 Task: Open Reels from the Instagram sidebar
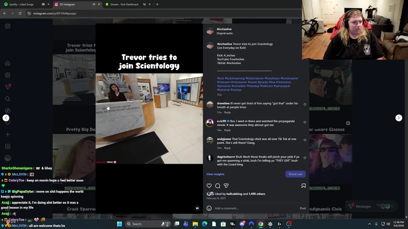point(8,75)
